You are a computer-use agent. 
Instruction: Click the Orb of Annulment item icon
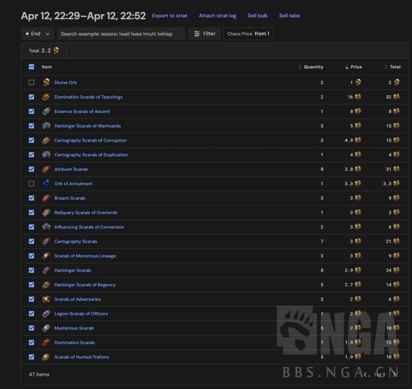pos(46,184)
